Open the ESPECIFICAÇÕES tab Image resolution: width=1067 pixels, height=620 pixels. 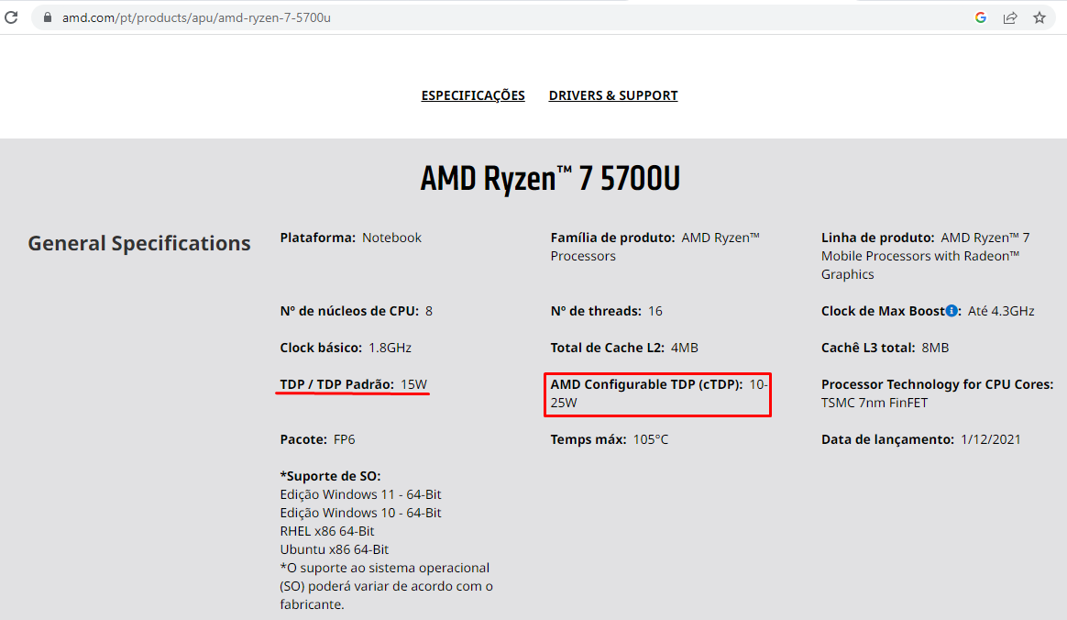473,95
